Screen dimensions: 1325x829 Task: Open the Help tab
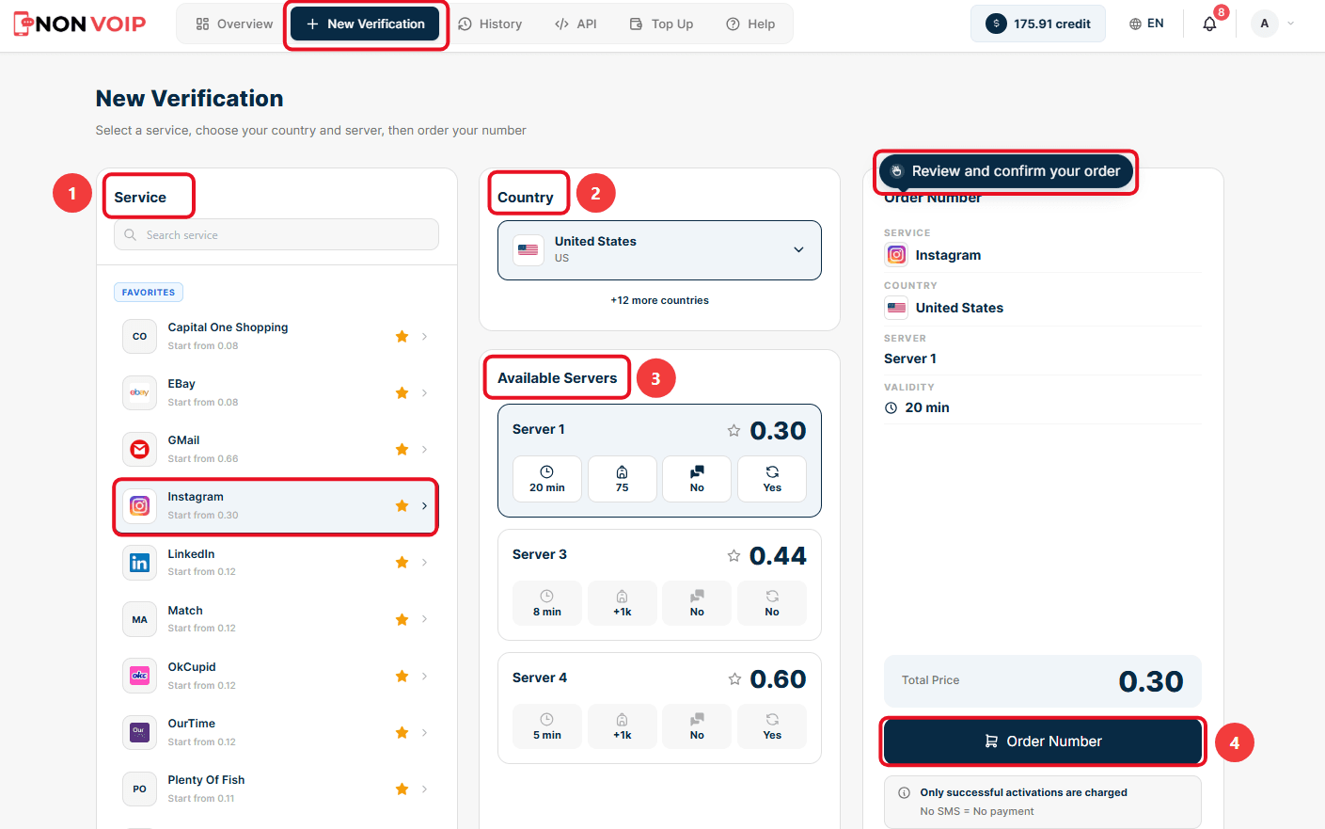click(x=750, y=24)
